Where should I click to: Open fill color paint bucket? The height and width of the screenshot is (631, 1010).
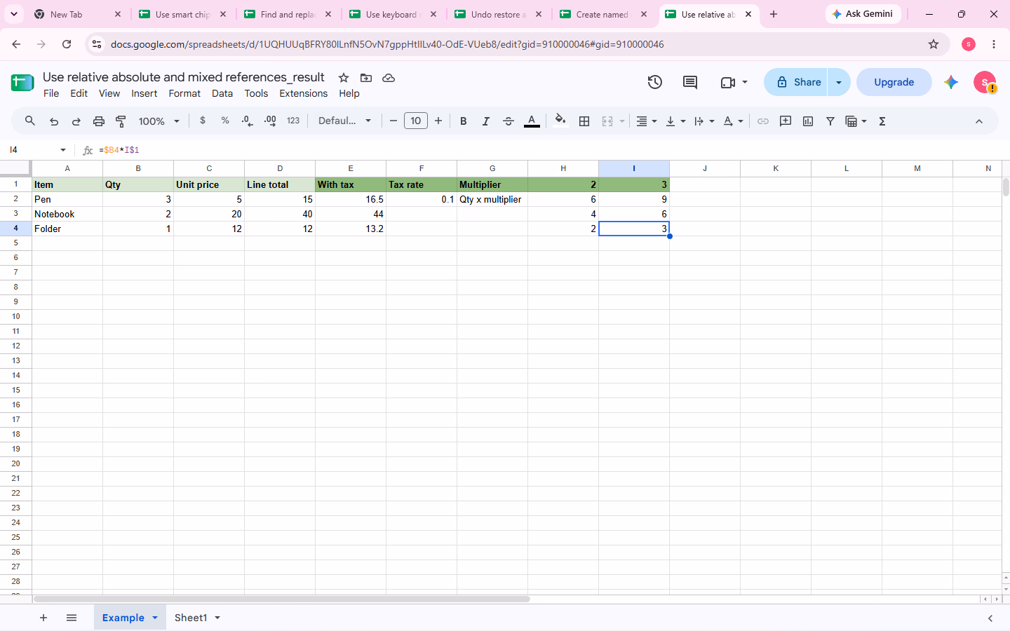pos(560,121)
